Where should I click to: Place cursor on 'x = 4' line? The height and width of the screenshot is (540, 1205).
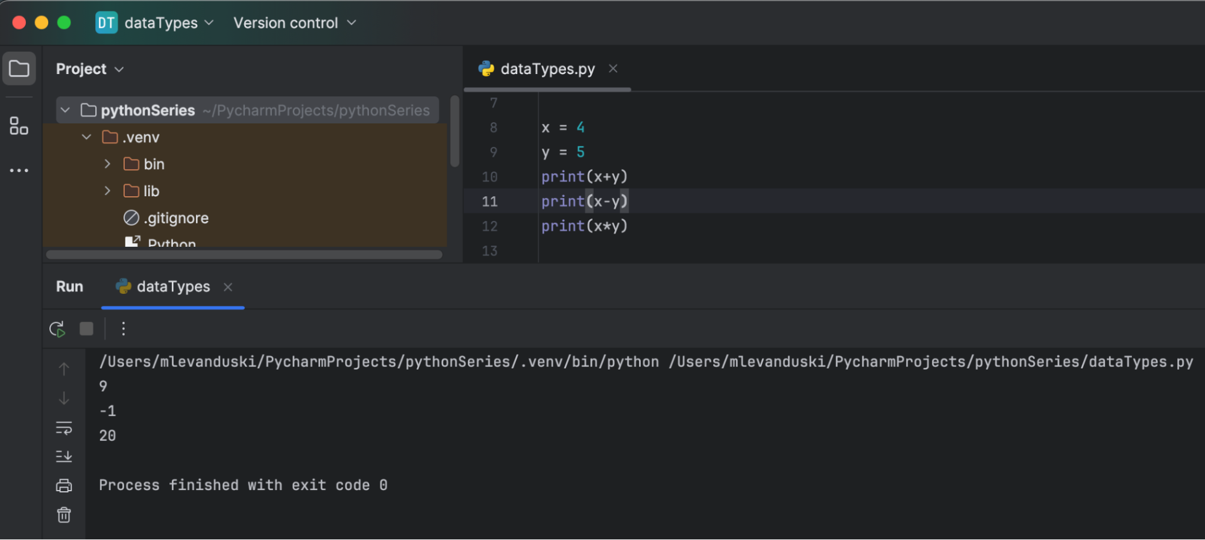[562, 127]
